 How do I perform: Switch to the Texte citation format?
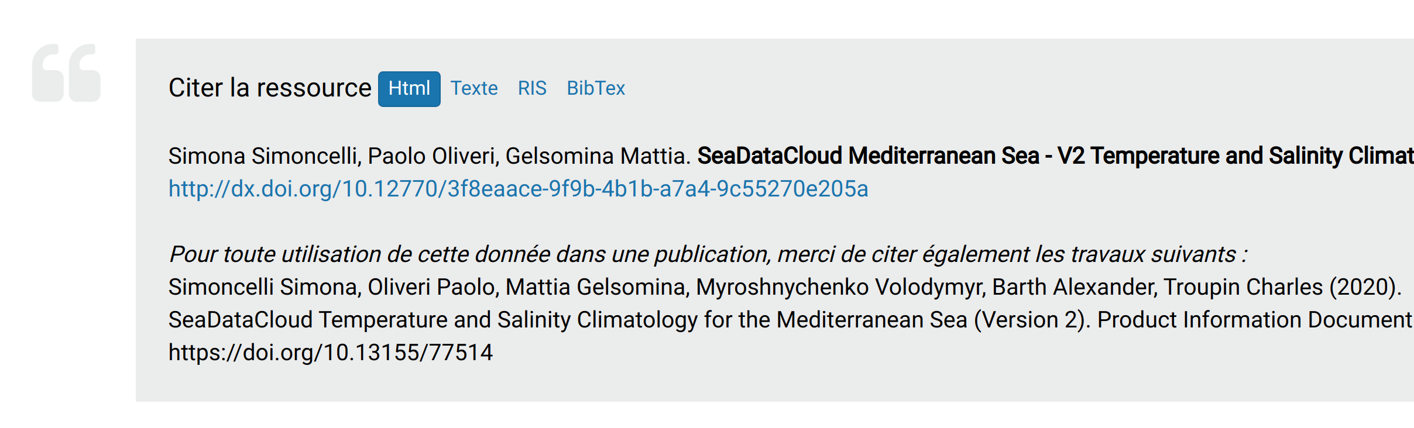click(x=474, y=88)
